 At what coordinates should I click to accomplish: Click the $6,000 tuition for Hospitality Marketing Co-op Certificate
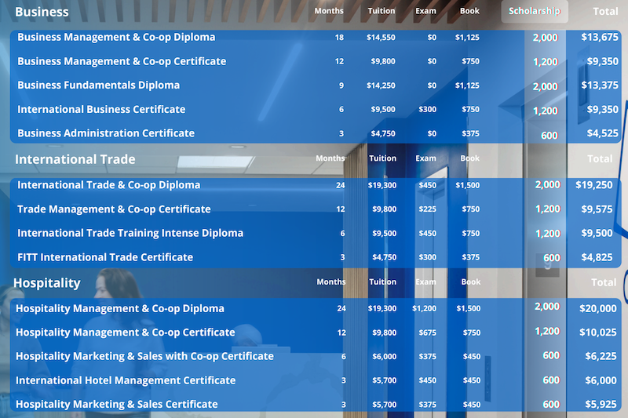[384, 356]
